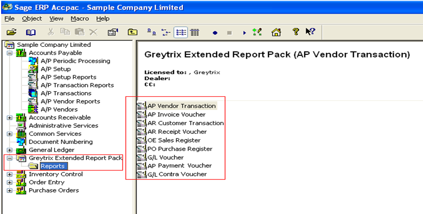Click the record macro circle icon

(215, 33)
